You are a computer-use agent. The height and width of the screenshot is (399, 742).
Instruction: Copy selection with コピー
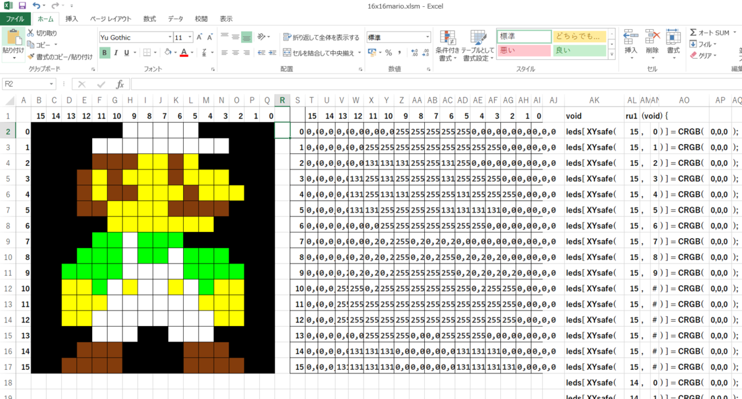pyautogui.click(x=42, y=45)
